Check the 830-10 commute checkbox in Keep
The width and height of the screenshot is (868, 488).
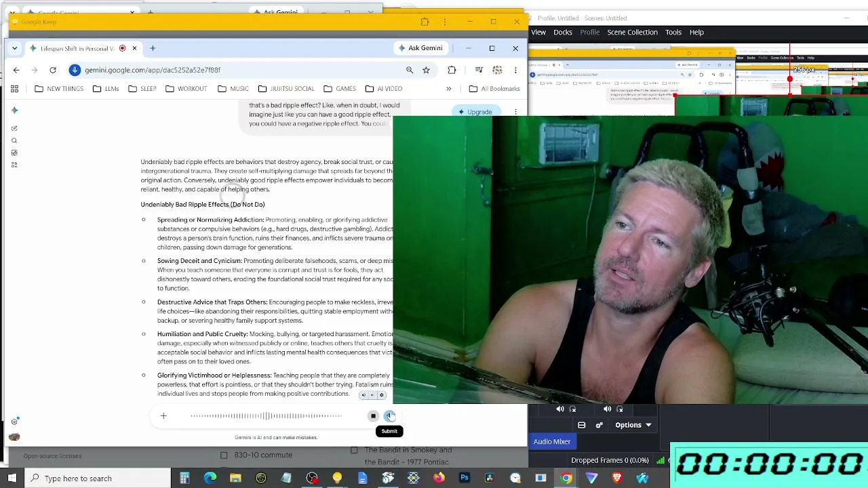(224, 455)
